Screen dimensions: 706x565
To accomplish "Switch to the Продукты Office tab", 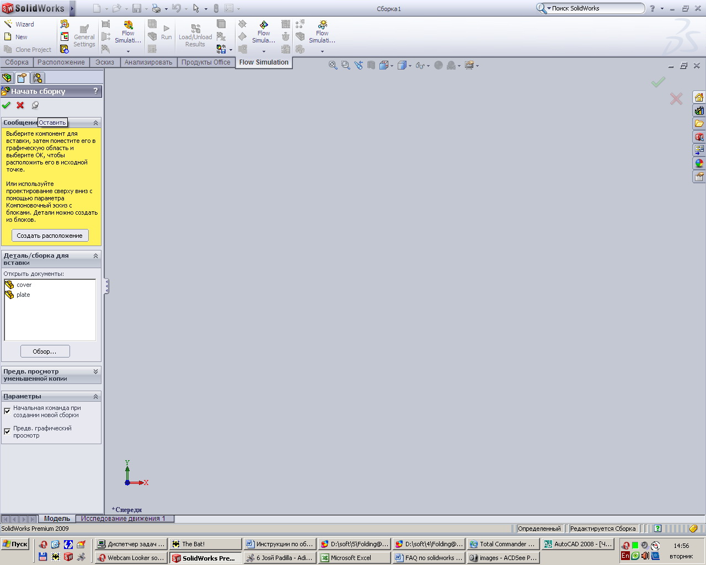I will [x=206, y=62].
